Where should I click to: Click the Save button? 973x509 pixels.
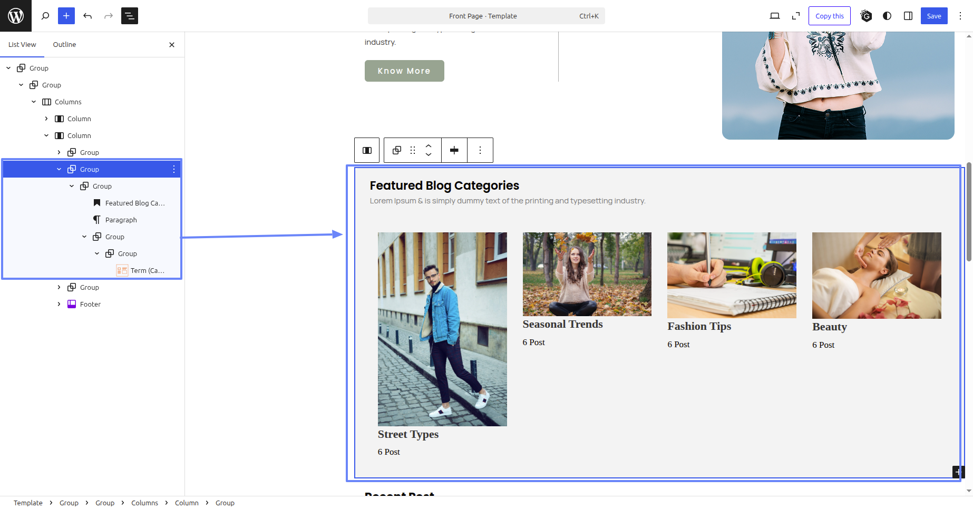click(933, 16)
